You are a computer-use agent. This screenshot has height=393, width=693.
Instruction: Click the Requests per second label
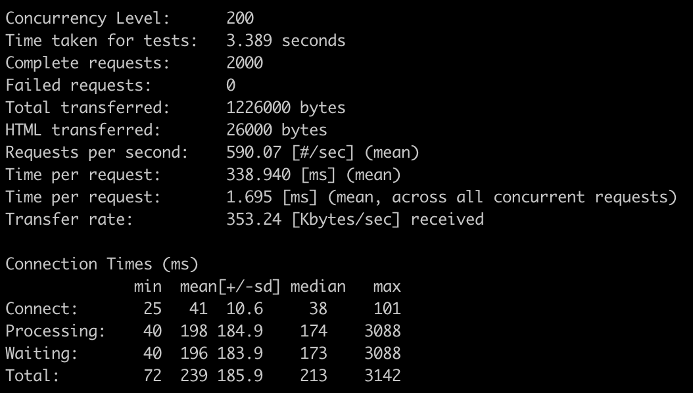(x=97, y=152)
